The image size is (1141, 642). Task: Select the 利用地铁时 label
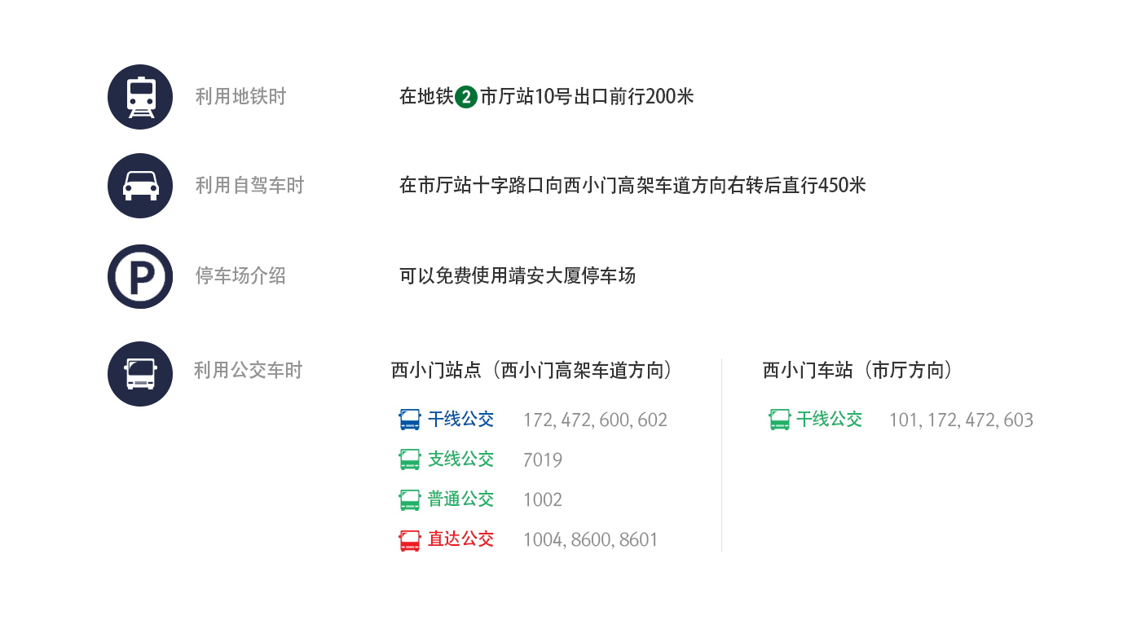[240, 97]
